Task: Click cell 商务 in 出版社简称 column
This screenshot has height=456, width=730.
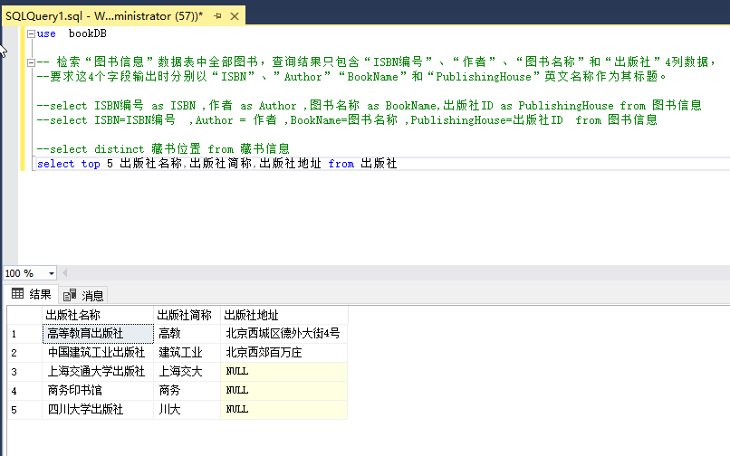Action: point(187,391)
